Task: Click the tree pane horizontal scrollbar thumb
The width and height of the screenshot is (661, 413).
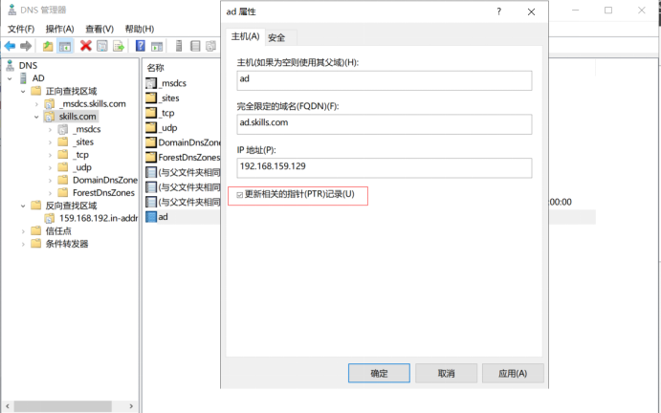Action: pyautogui.click(x=63, y=406)
